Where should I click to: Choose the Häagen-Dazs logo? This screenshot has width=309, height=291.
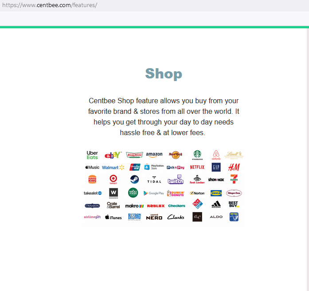click(234, 193)
